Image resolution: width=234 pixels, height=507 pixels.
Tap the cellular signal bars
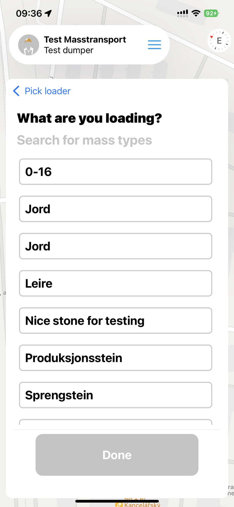click(x=182, y=13)
